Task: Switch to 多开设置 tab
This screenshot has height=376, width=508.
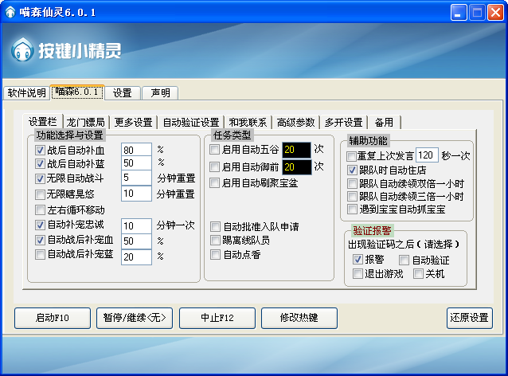Action: (x=343, y=123)
